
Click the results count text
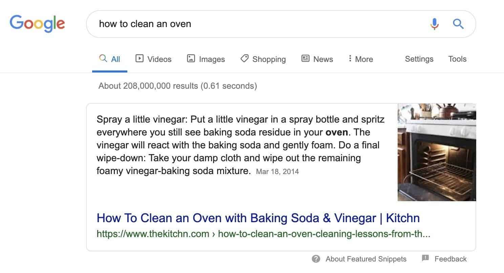(177, 86)
